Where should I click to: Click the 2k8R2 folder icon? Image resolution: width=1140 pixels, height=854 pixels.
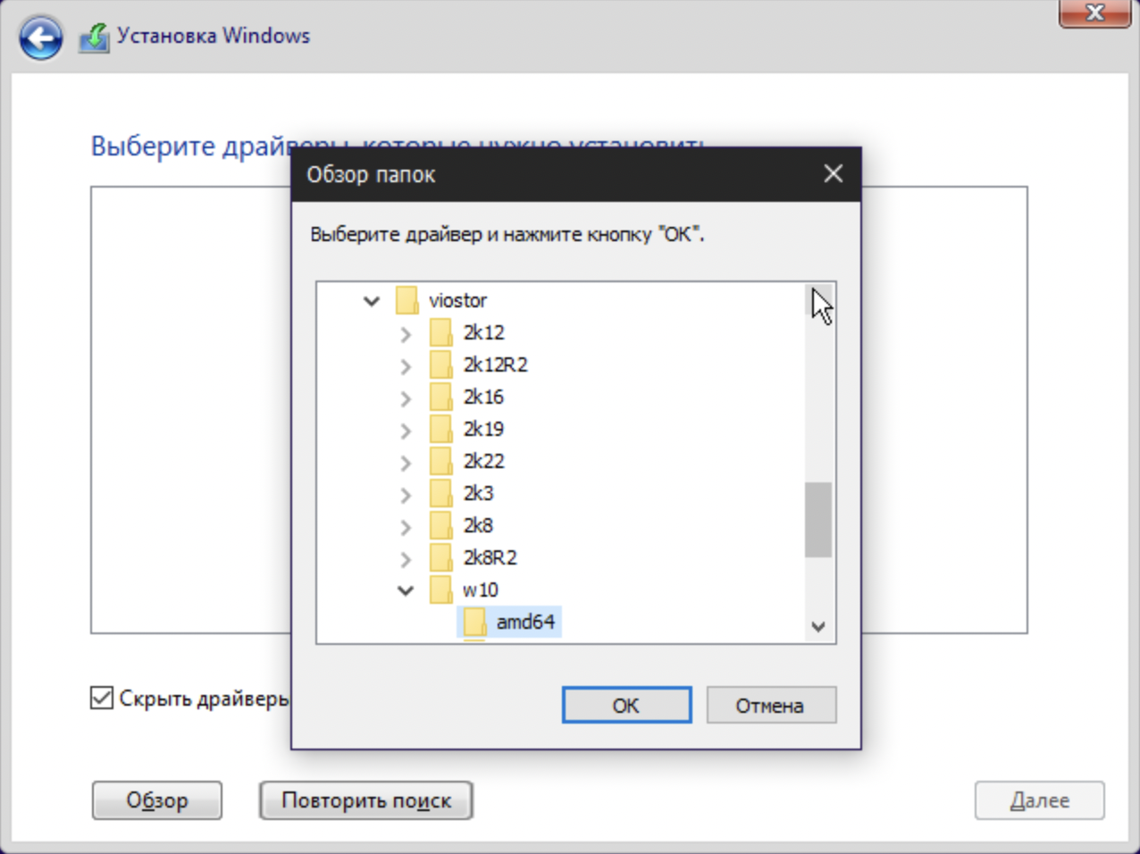click(440, 557)
